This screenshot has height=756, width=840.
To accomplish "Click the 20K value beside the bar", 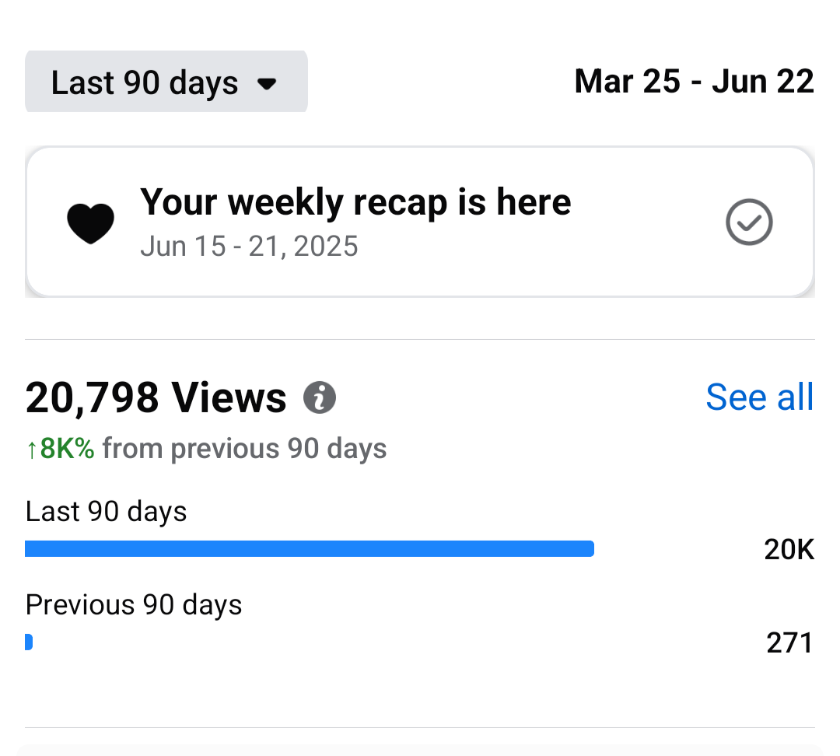I will tap(789, 550).
